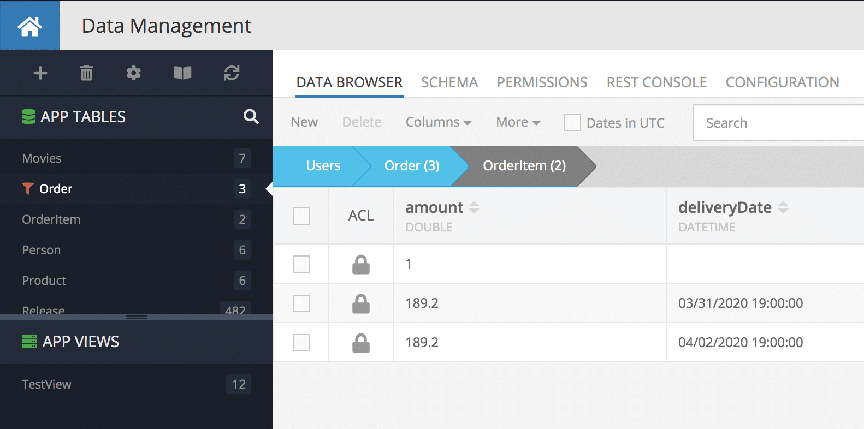
Task: Toggle the select-all rows checkbox
Action: point(301,216)
